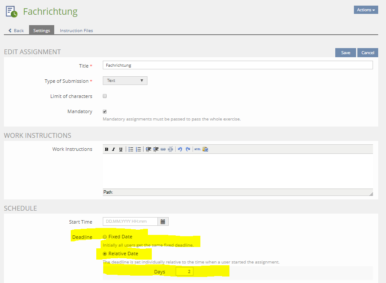Open the HTML source editor
This screenshot has height=283, width=386.
pos(197,149)
